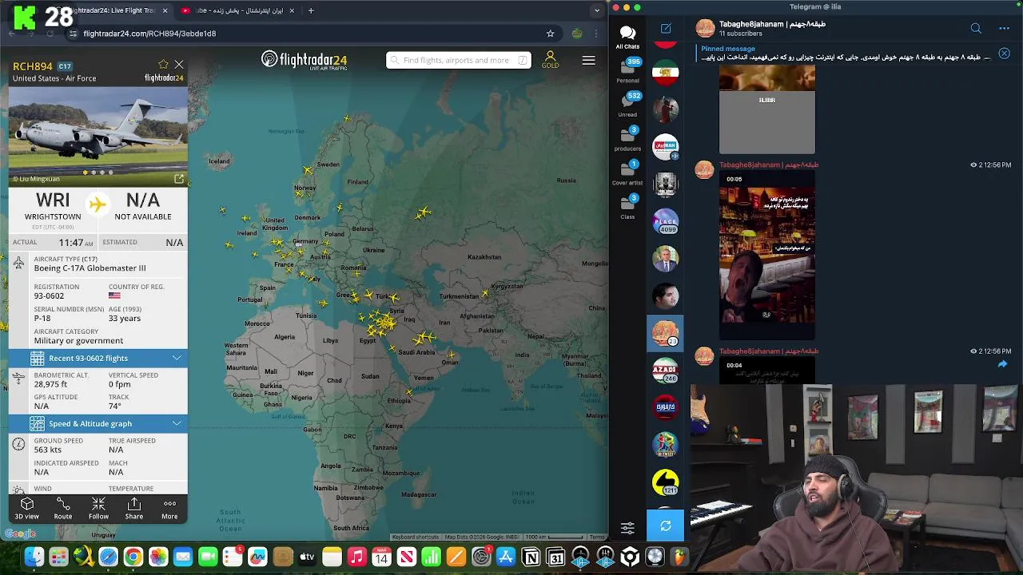Open Telegram settings sliders icon
The width and height of the screenshot is (1023, 575).
[627, 528]
